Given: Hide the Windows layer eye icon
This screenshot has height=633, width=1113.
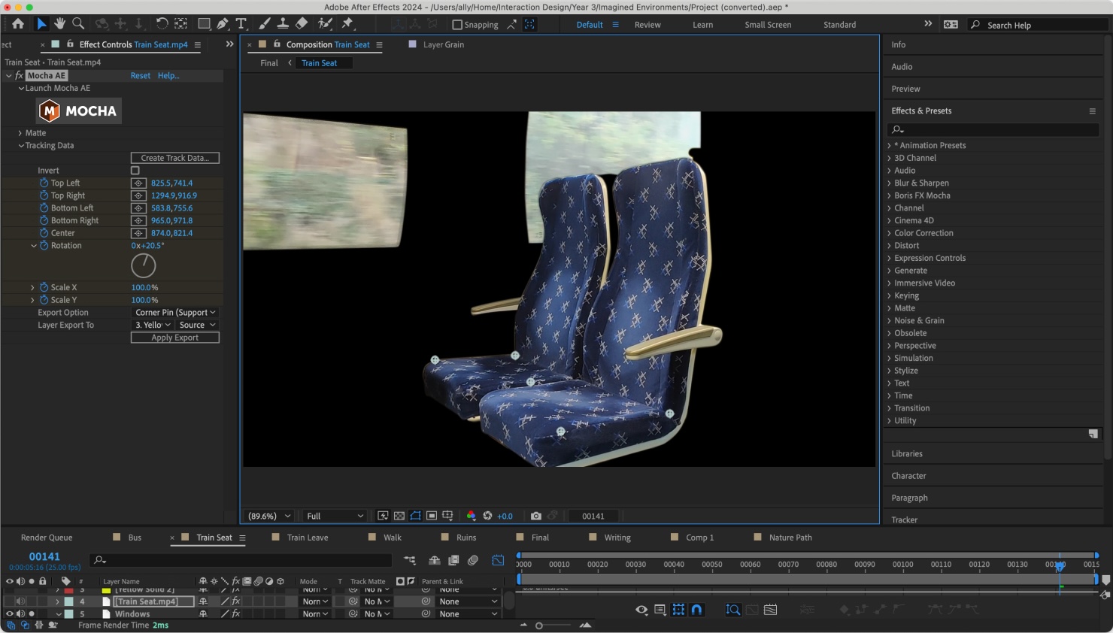Looking at the screenshot, I should point(9,614).
